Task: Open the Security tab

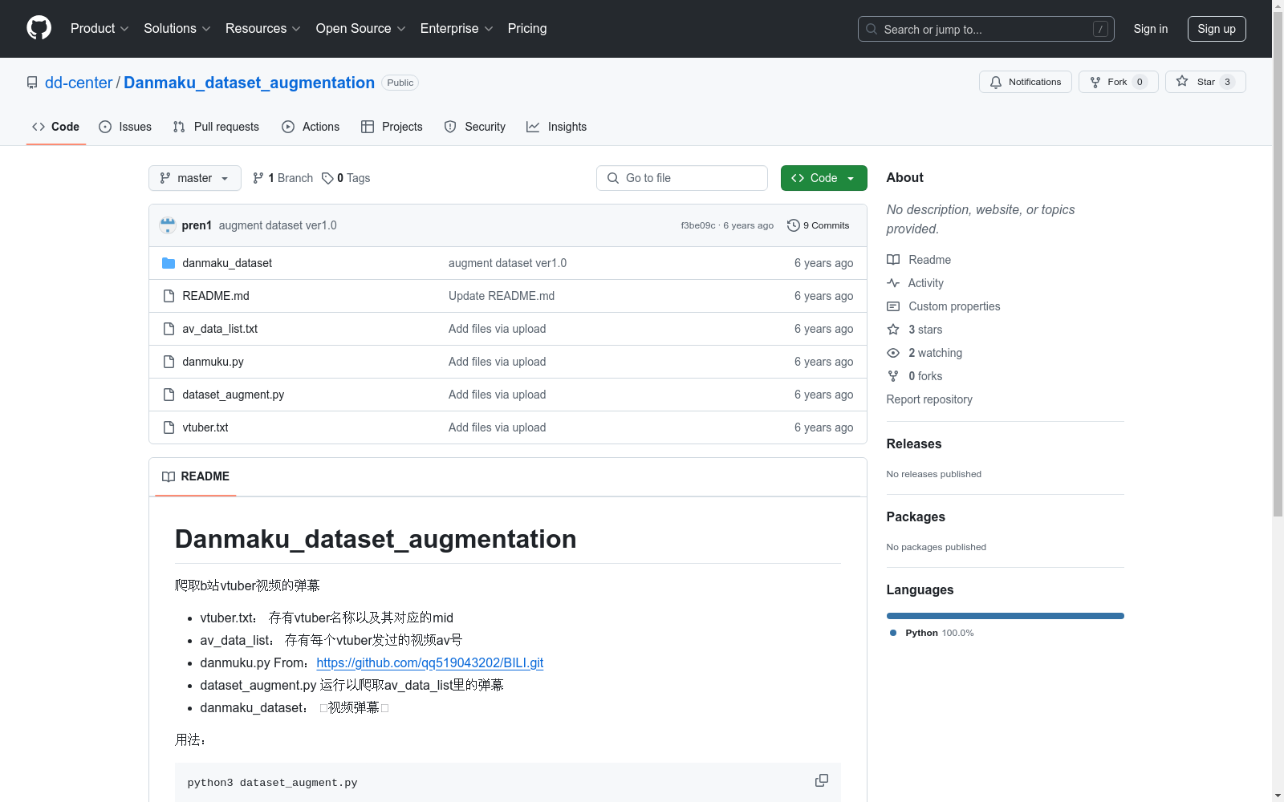Action: coord(475,127)
